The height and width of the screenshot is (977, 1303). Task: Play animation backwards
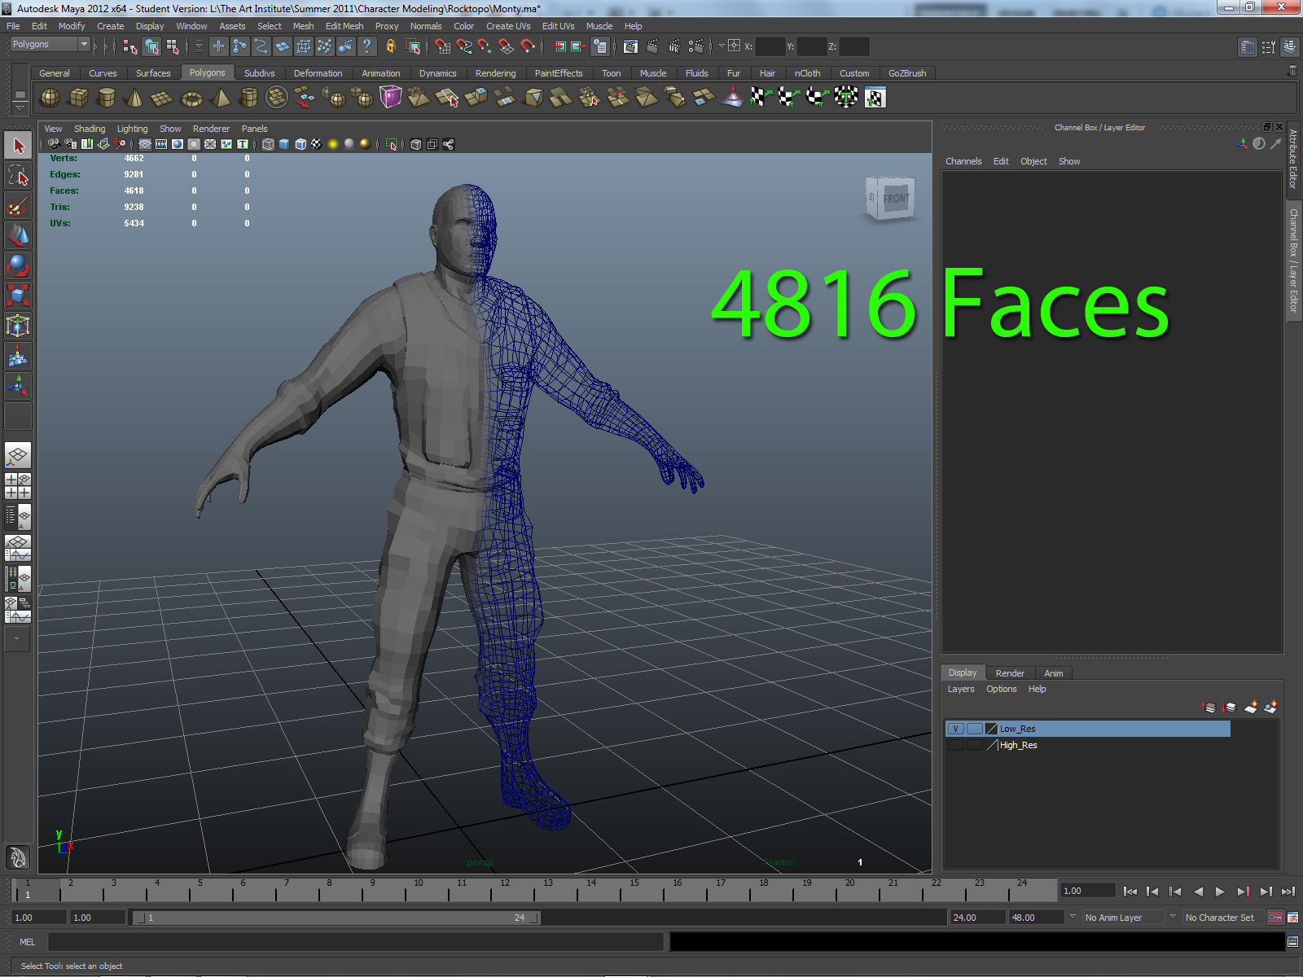point(1198,892)
